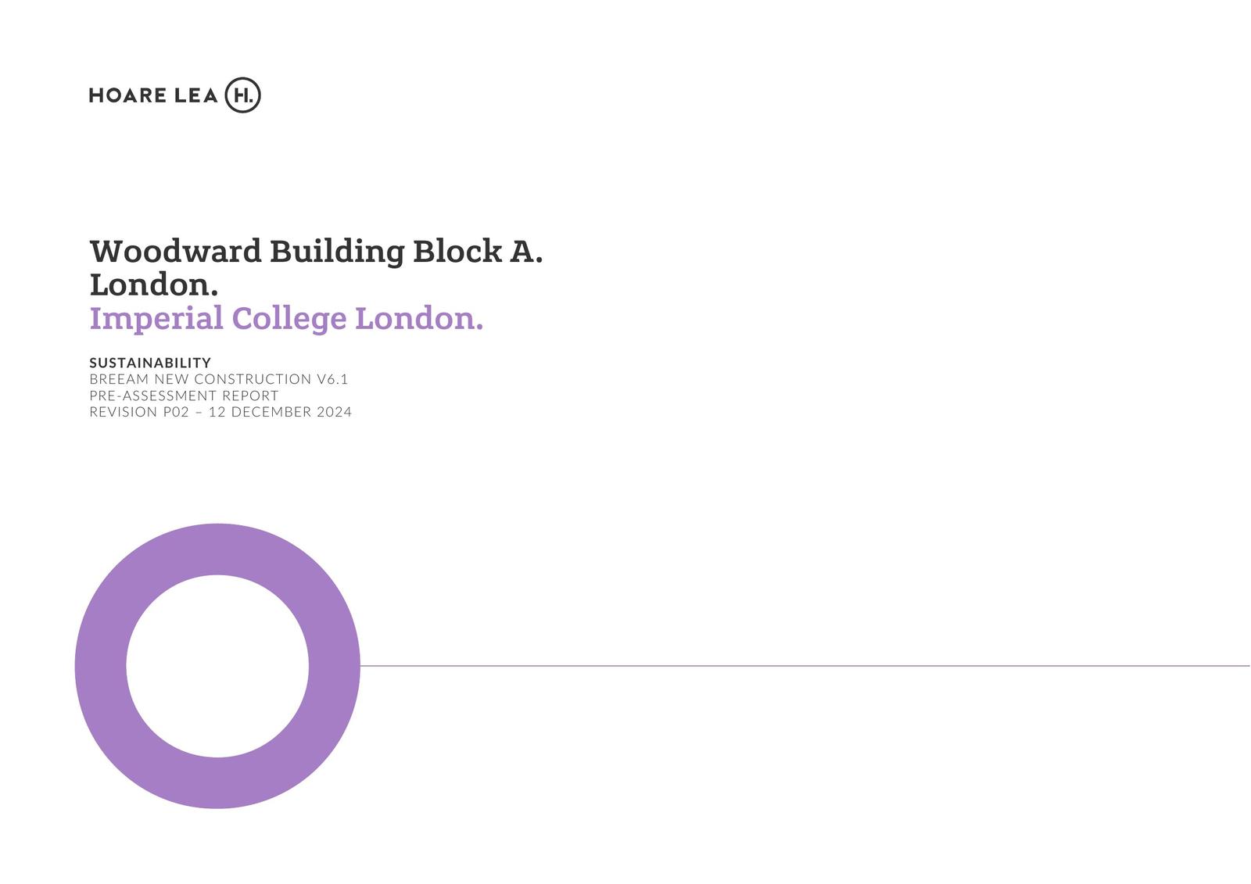Click the dark "London." title line

click(154, 285)
